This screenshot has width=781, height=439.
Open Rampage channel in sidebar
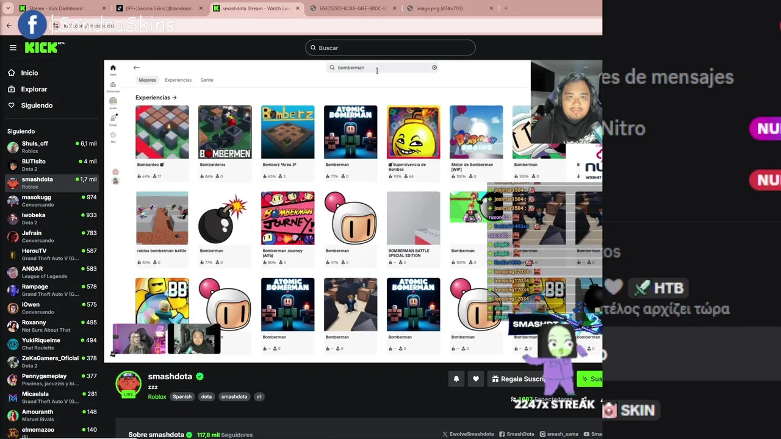52,290
